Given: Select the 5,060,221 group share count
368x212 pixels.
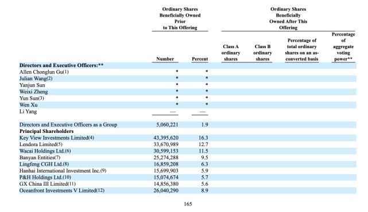Looking at the screenshot, I should [x=167, y=125].
